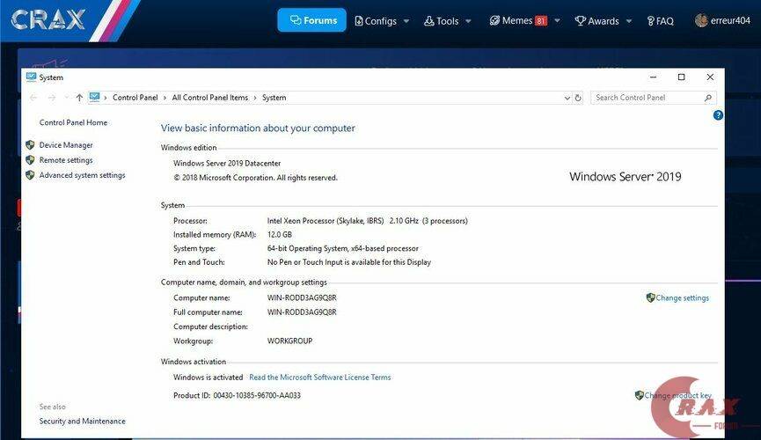Click the CRAX logo in header
The image size is (761, 440).
[48, 20]
